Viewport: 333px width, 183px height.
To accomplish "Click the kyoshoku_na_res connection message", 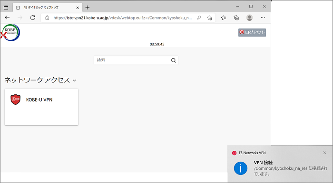I will point(291,171).
